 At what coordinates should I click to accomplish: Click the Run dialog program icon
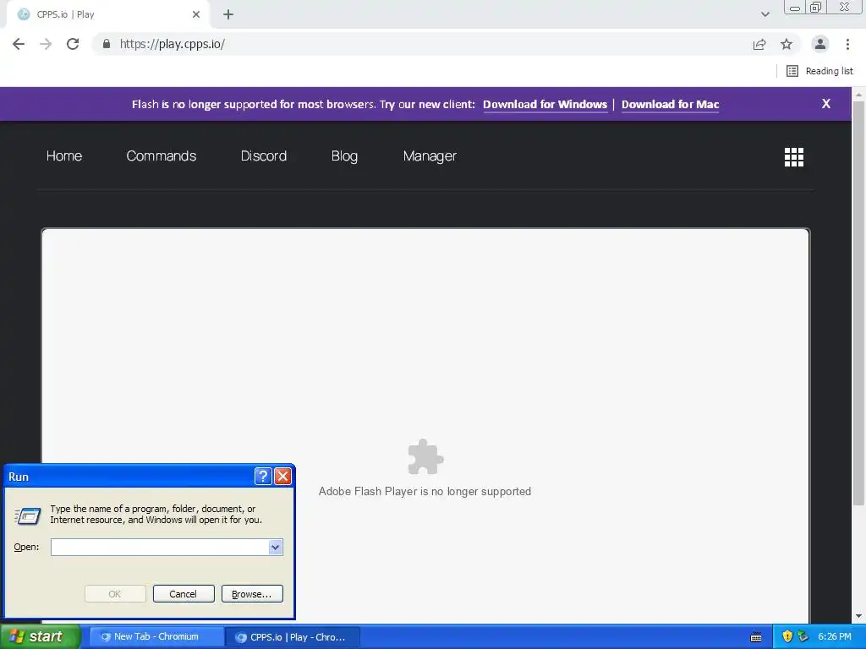click(x=28, y=516)
